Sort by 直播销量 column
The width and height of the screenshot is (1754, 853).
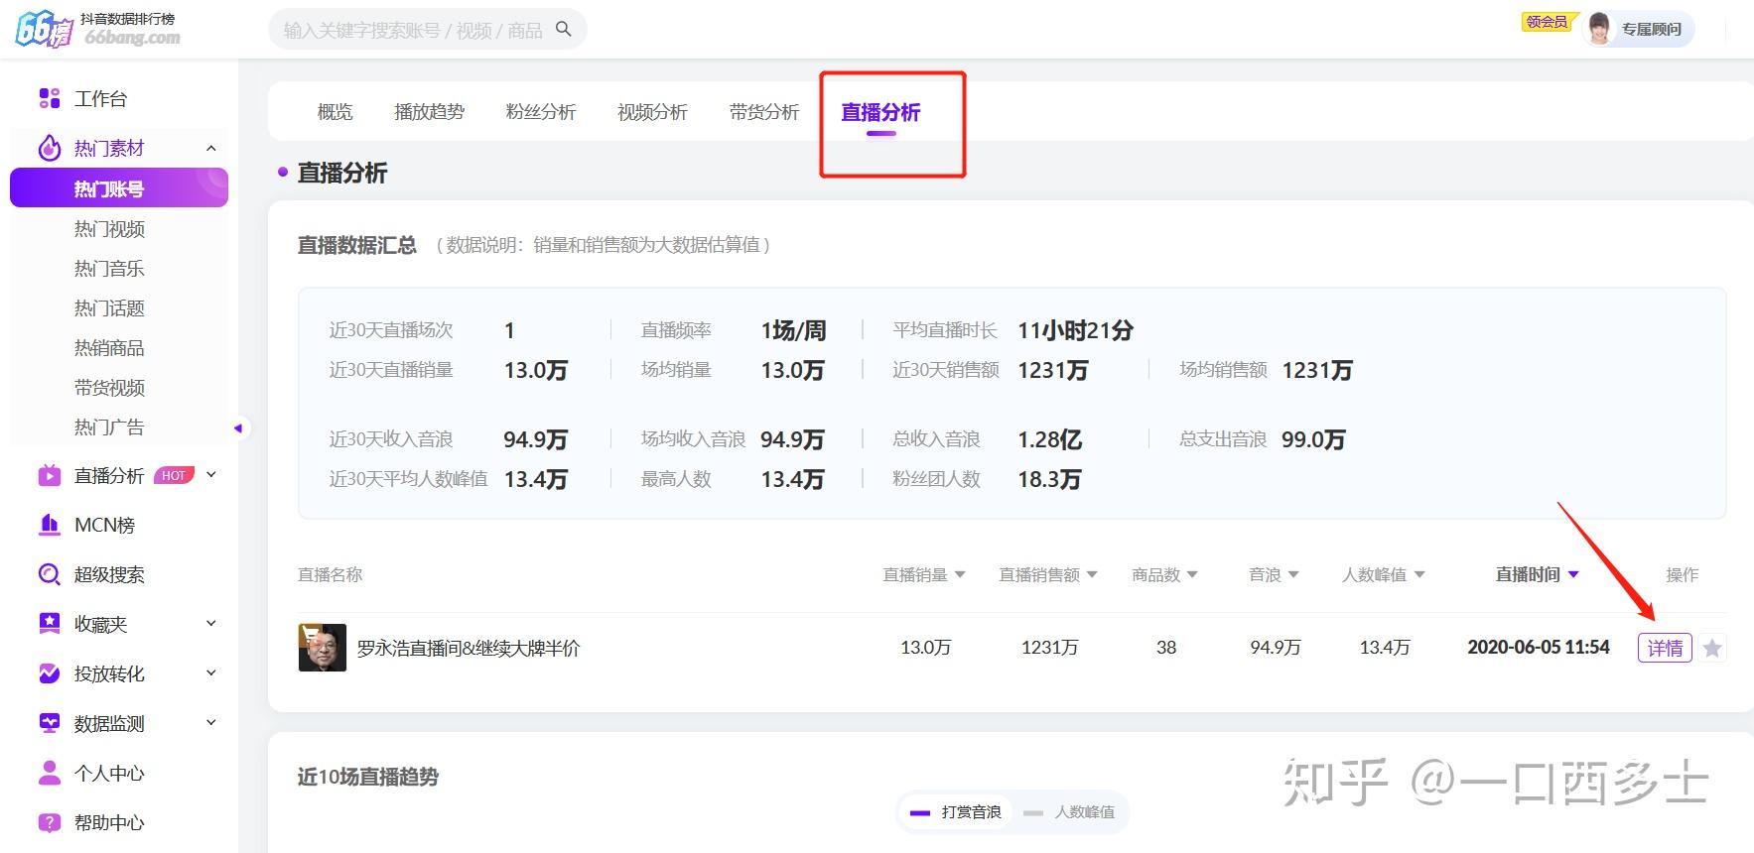pos(924,575)
